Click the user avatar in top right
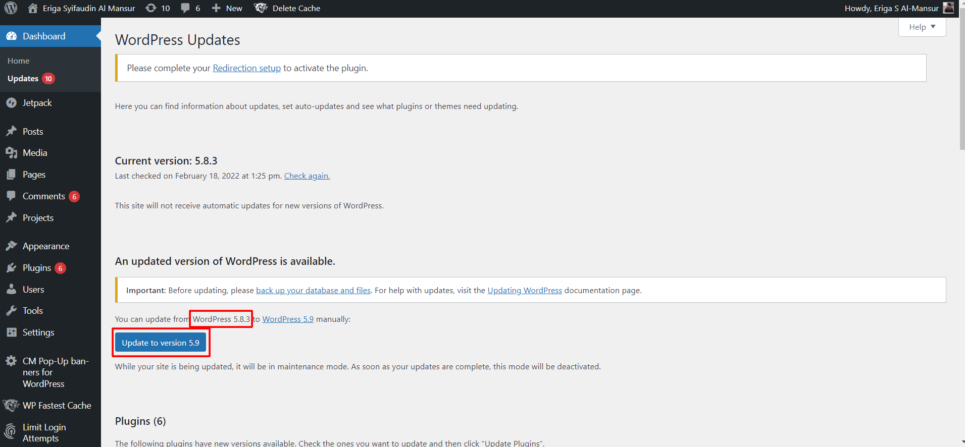 [x=948, y=8]
